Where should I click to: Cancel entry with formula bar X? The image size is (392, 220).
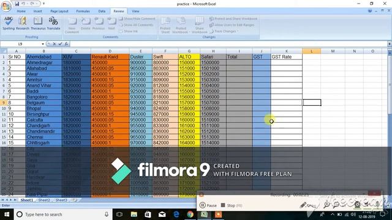(55, 44)
